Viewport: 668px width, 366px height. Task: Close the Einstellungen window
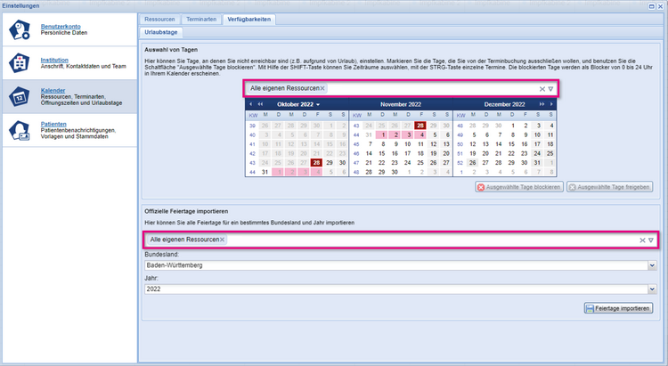(x=660, y=5)
